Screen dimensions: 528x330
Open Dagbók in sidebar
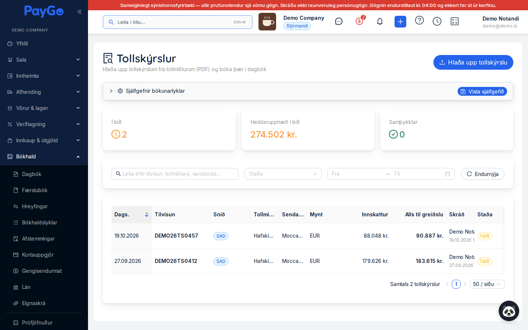(x=44, y=174)
